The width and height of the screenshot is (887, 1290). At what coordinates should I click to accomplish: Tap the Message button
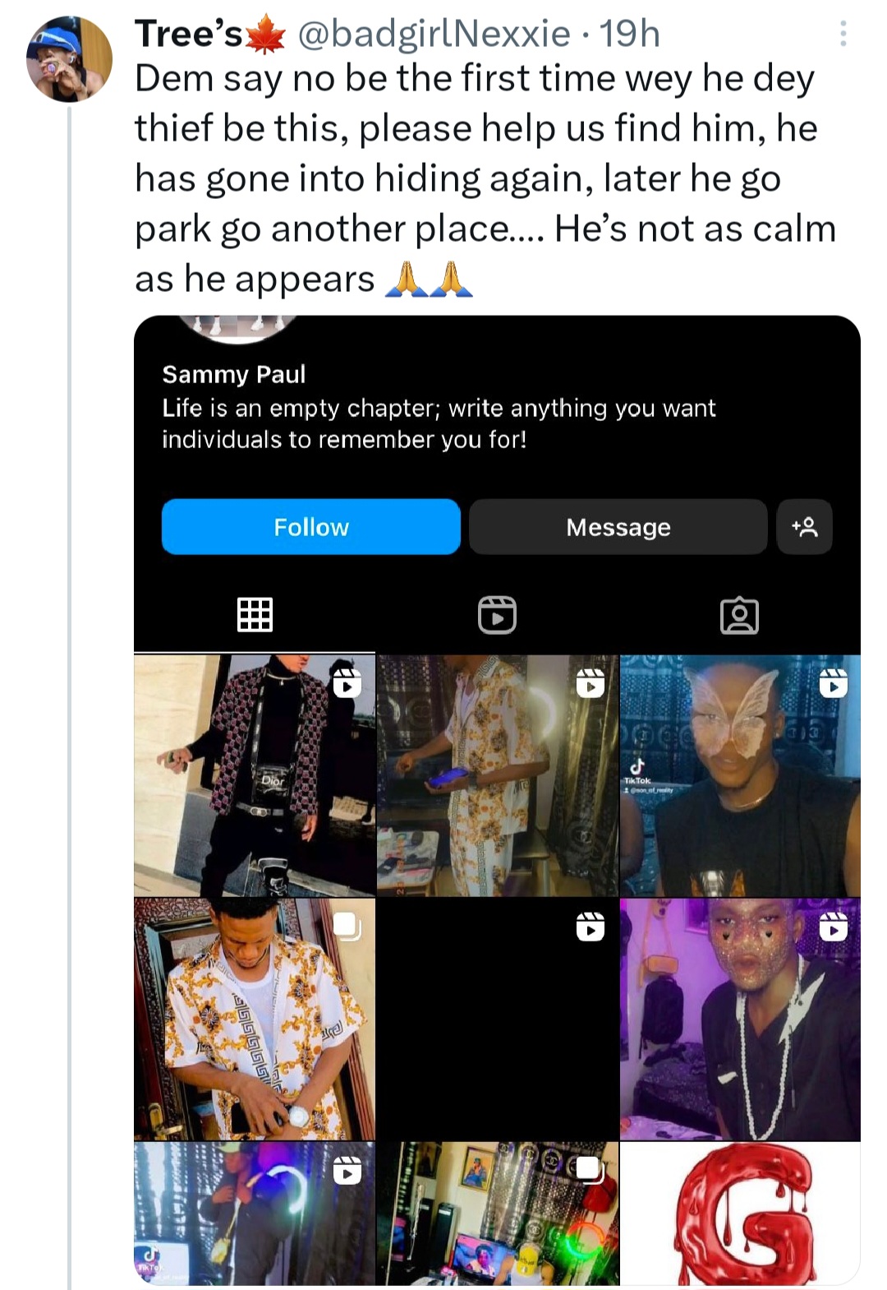point(618,527)
